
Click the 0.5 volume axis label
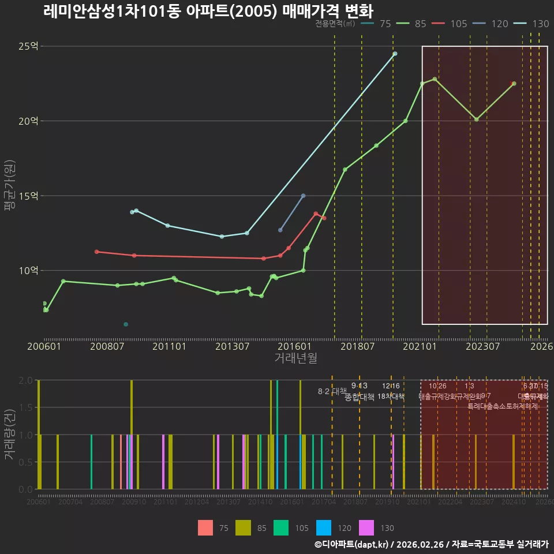[25, 462]
